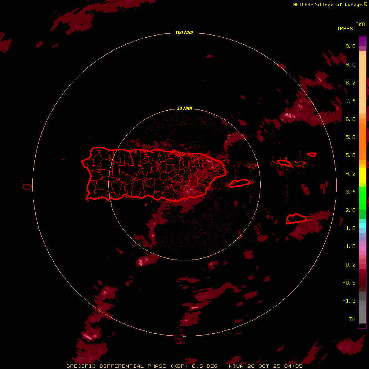Viewport: 369px width, 369px height.
Task: Click the -0.5 scale value
Action: (x=349, y=283)
